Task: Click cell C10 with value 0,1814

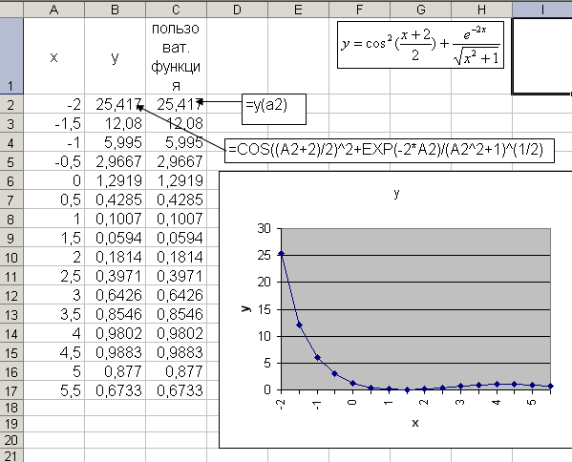Action: (176, 258)
